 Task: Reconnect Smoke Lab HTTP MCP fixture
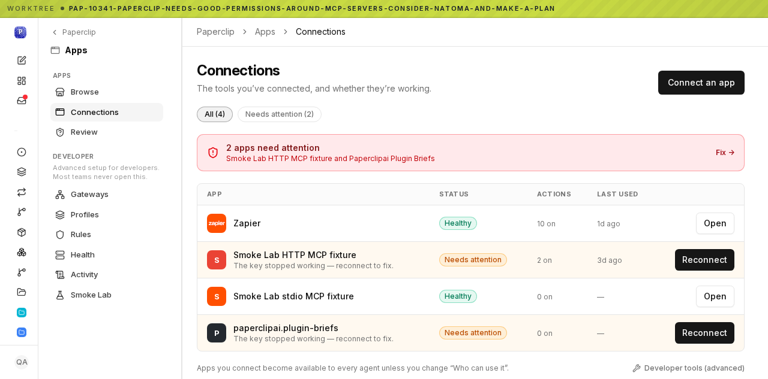(704, 260)
